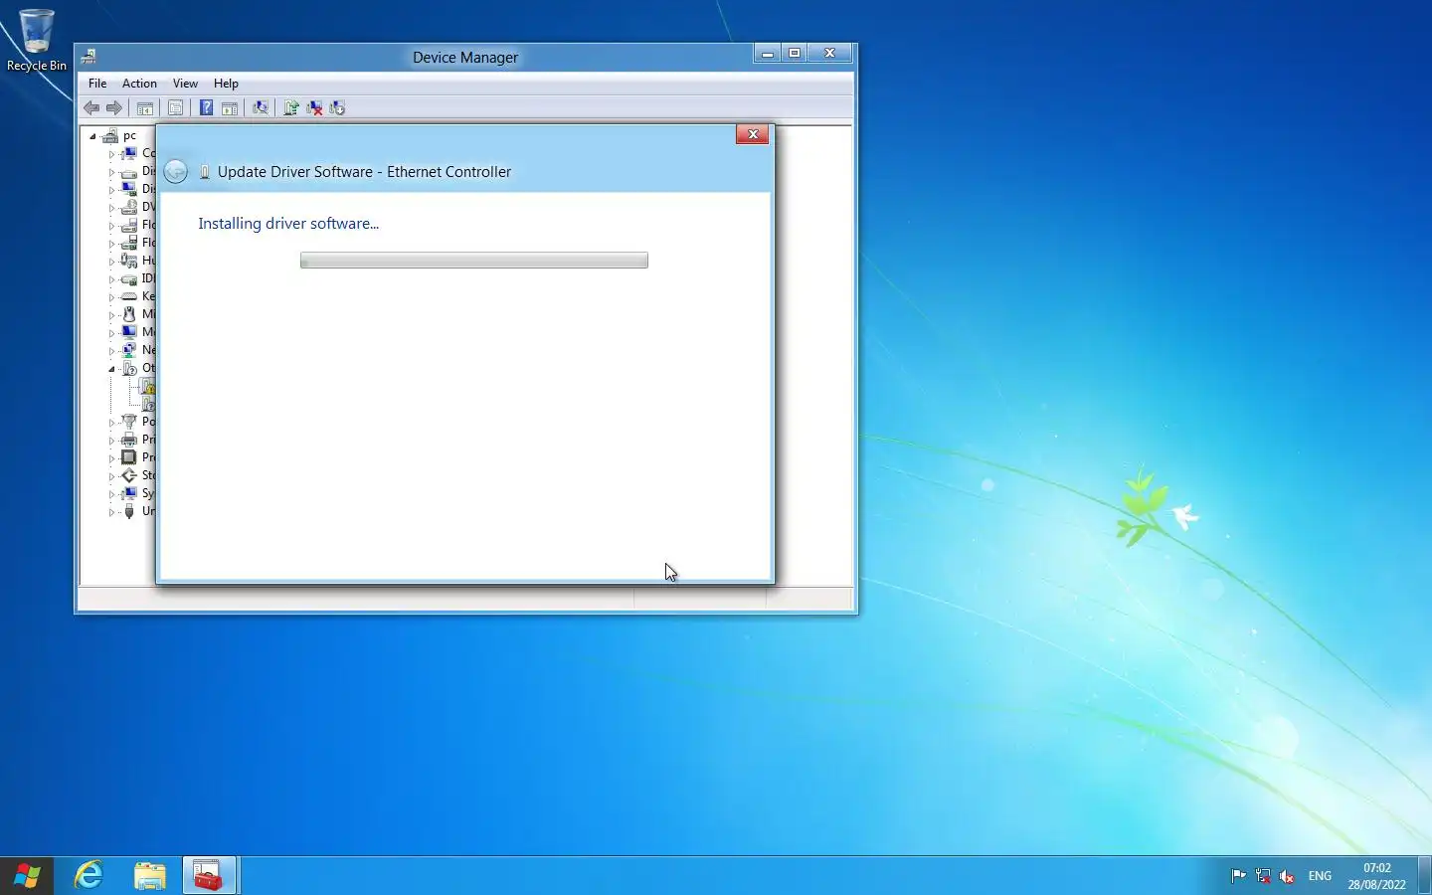Select the IDE controllers icon in tree
Viewport: 1432px width, 895px height.
129,278
